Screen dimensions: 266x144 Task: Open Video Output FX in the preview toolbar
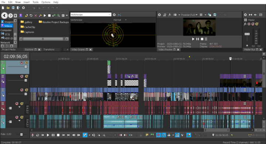pos(170,15)
